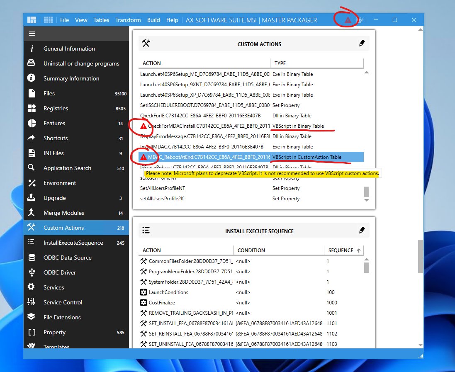The height and width of the screenshot is (372, 455).
Task: Open the File Extensions layers icon
Action: click(x=32, y=317)
